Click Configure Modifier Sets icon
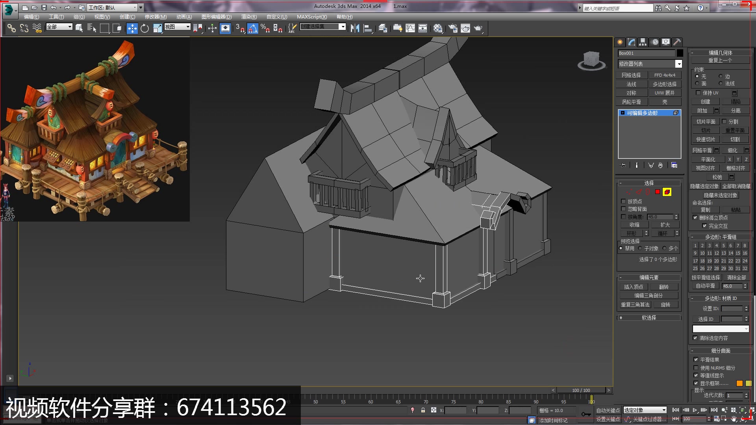This screenshot has height=425, width=756. [674, 165]
